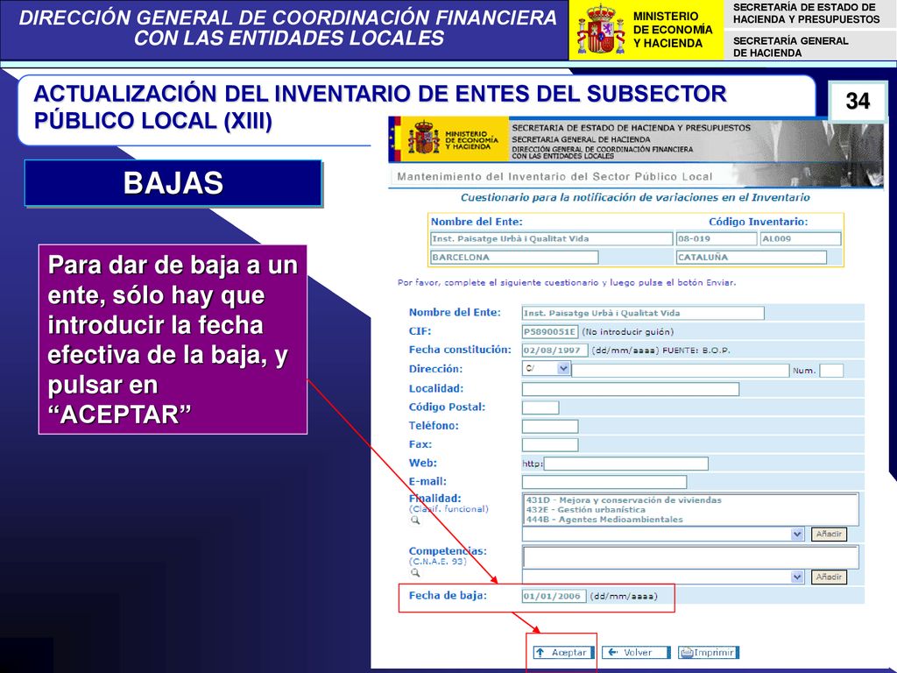Click the 'Código Inventario:' label
The image size is (897, 673).
(758, 222)
